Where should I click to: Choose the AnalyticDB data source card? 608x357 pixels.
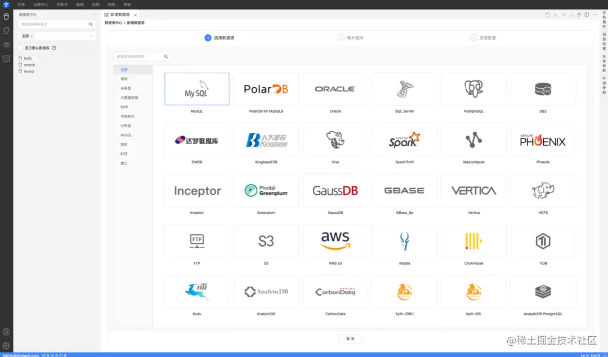tap(266, 292)
